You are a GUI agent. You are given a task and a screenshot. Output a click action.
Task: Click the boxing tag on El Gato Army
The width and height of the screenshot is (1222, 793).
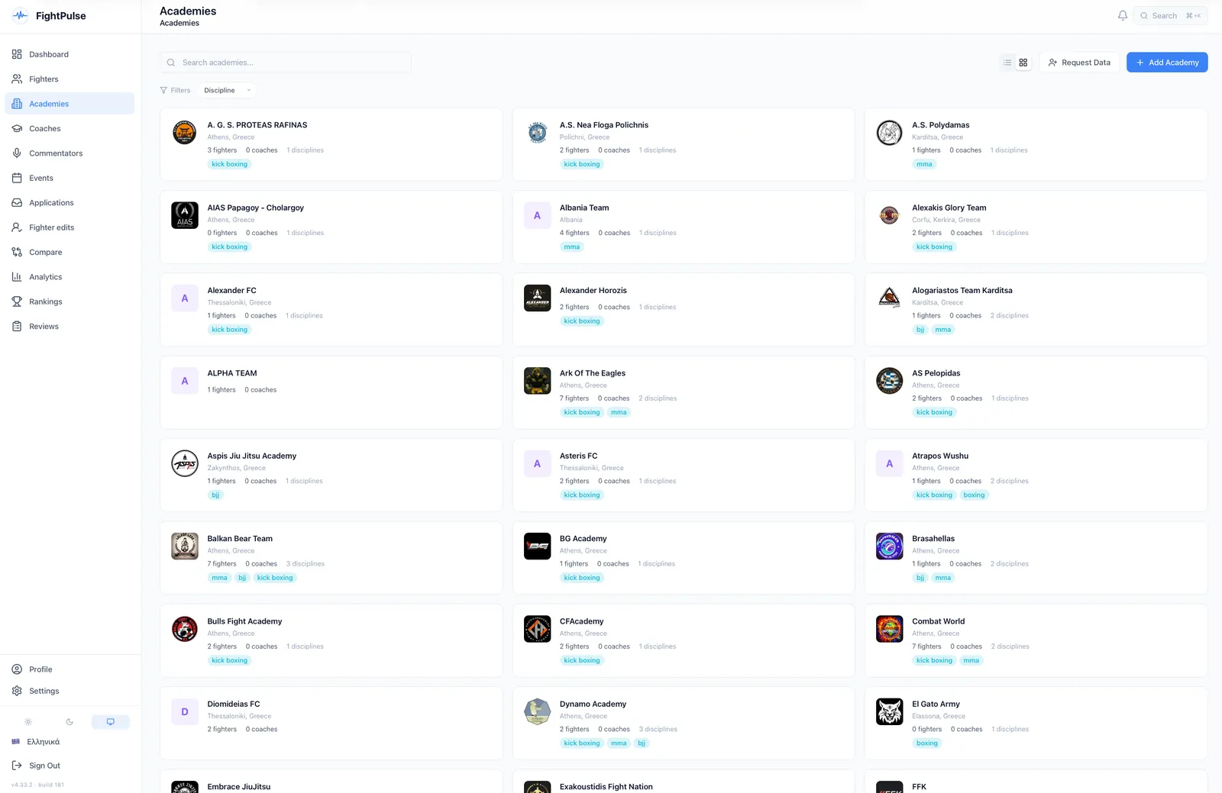point(927,743)
